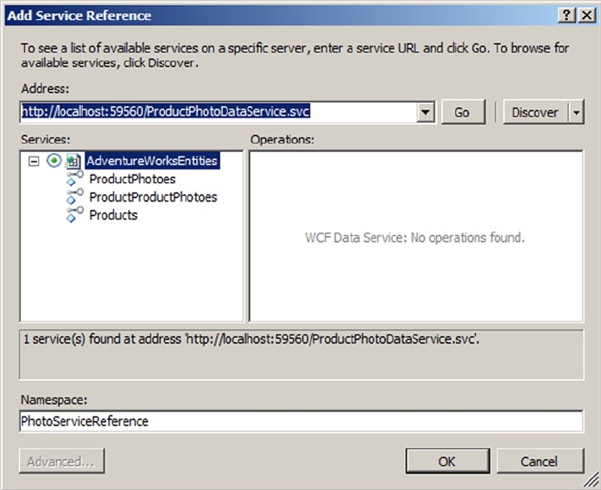This screenshot has height=490, width=601.
Task: Select the ProductProductPhotoes tree item
Action: tap(153, 197)
